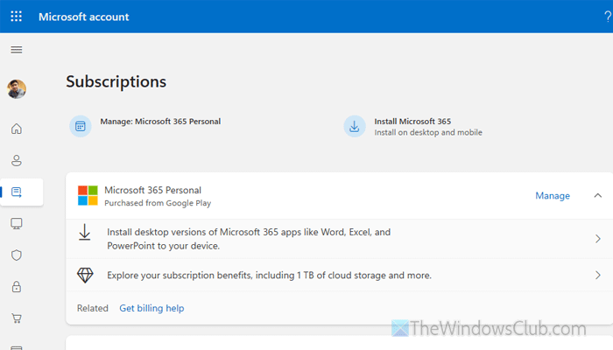The width and height of the screenshot is (613, 350).
Task: Click Purchased from Google Play text
Action: (158, 203)
